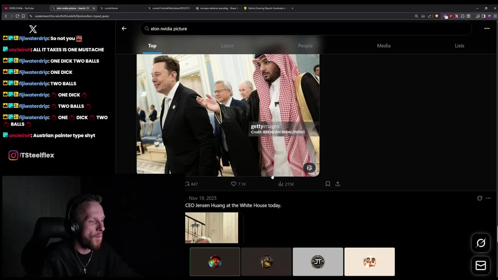Click chat message 'Austrian painter type shyt'
The image size is (498, 280).
pos(64,135)
